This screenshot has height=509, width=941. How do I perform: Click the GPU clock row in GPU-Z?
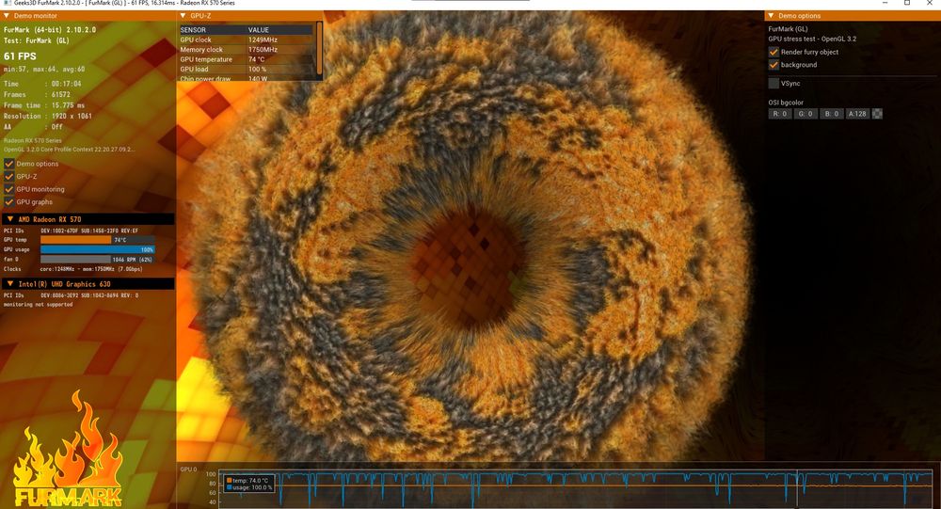click(x=246, y=40)
